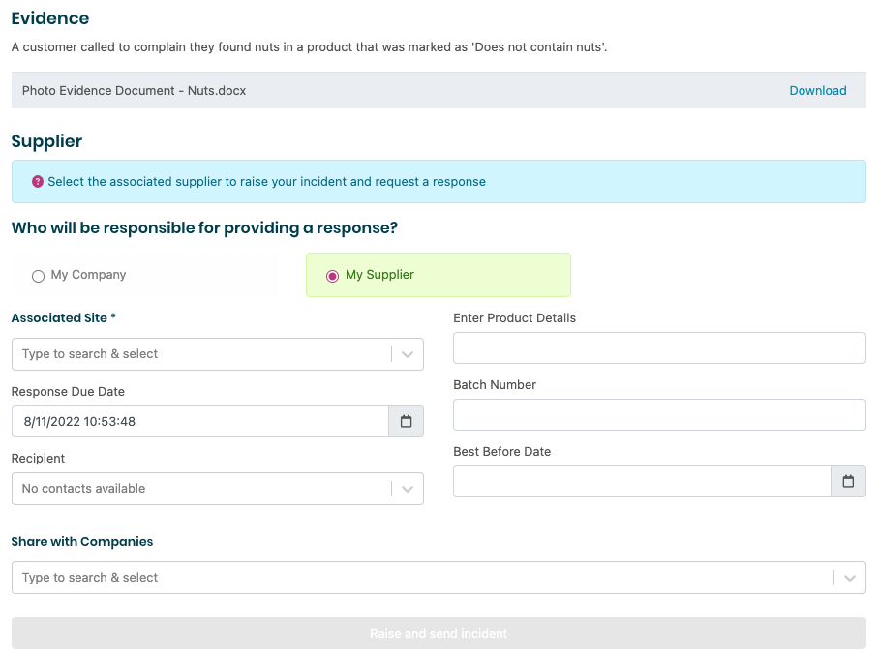Select the My Company radio option

point(39,276)
